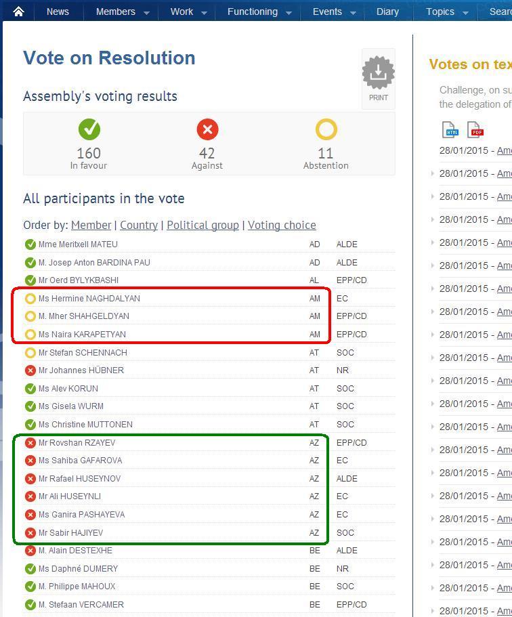This screenshot has width=512, height=617.
Task: Order the list by Political group
Action: pos(202,225)
